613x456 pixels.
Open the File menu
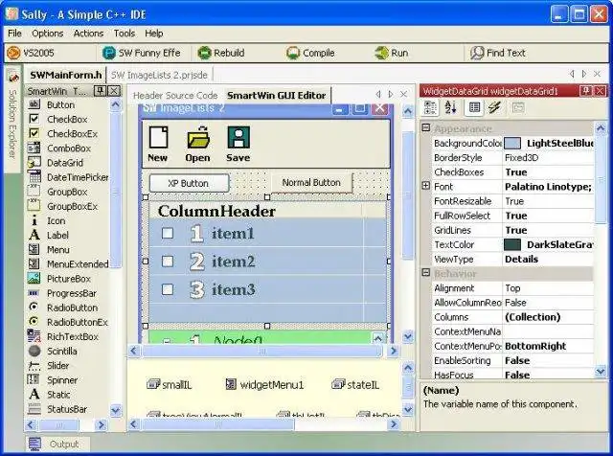pos(15,34)
